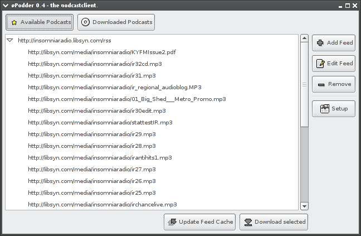
Task: Select the KYFMIssue2.pdf episode entry
Action: pos(152,52)
